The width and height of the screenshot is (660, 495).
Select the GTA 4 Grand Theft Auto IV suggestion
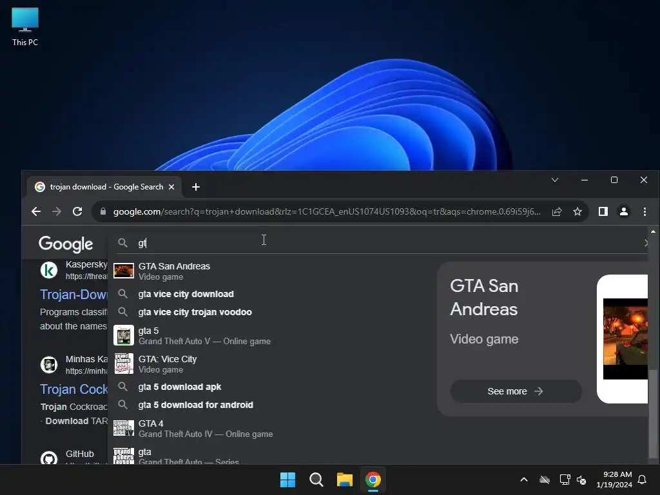[x=269, y=429]
